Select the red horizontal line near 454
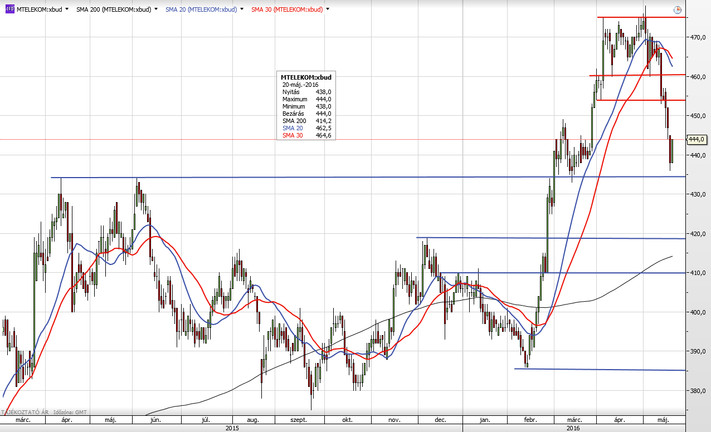Screen dimensions: 711x432 point(640,100)
